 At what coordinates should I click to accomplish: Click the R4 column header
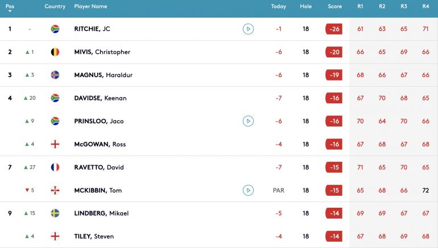pos(425,7)
